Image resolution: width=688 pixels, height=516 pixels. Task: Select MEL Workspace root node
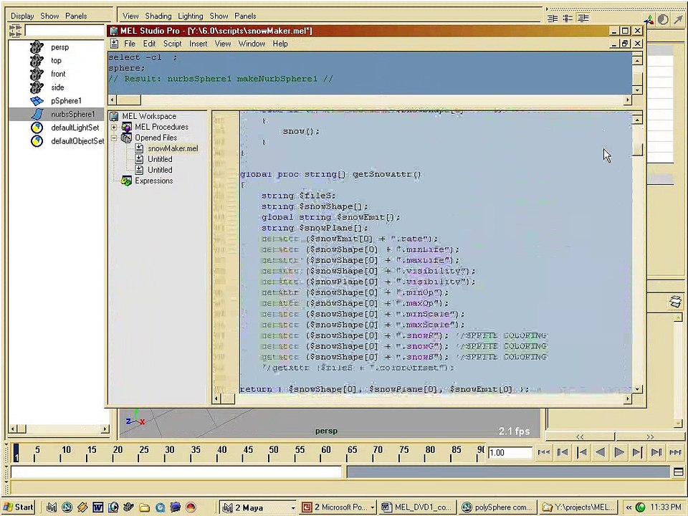coord(149,116)
